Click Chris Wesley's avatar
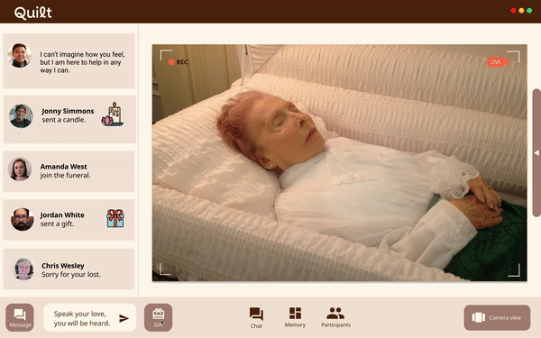541x338 pixels. (x=23, y=269)
